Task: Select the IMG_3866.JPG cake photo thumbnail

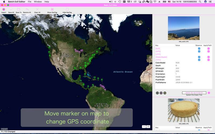Action: click(x=184, y=110)
